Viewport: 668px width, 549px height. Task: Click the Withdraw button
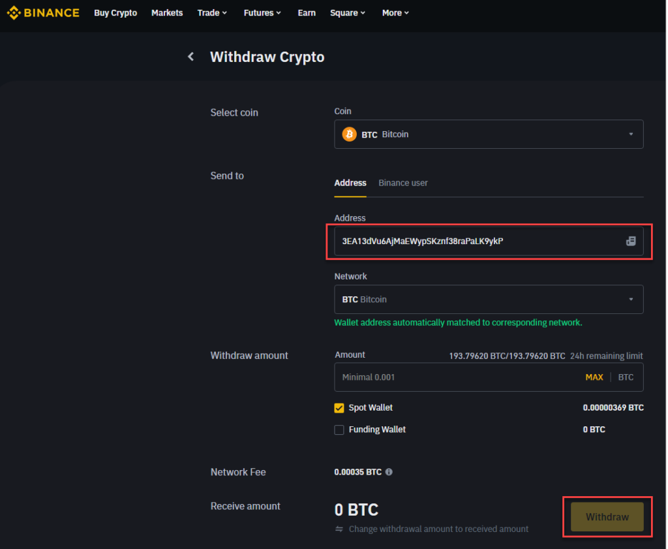[x=607, y=516]
